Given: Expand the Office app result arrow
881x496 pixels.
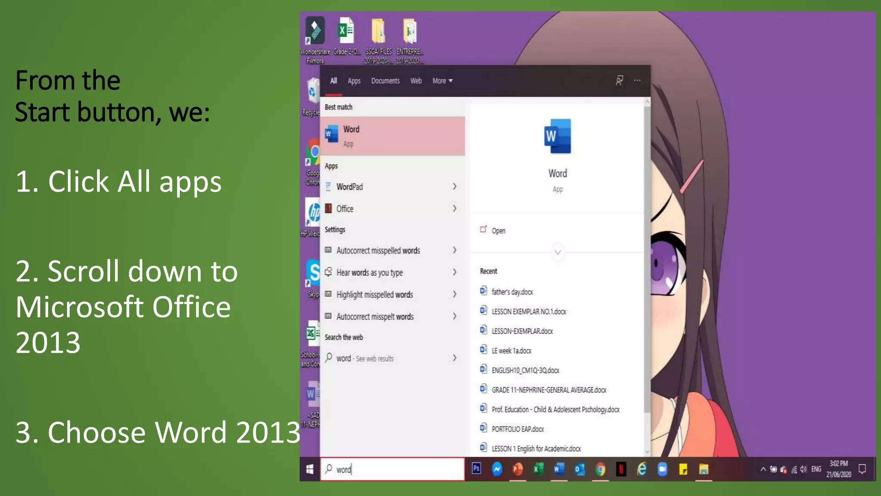Looking at the screenshot, I should [454, 208].
